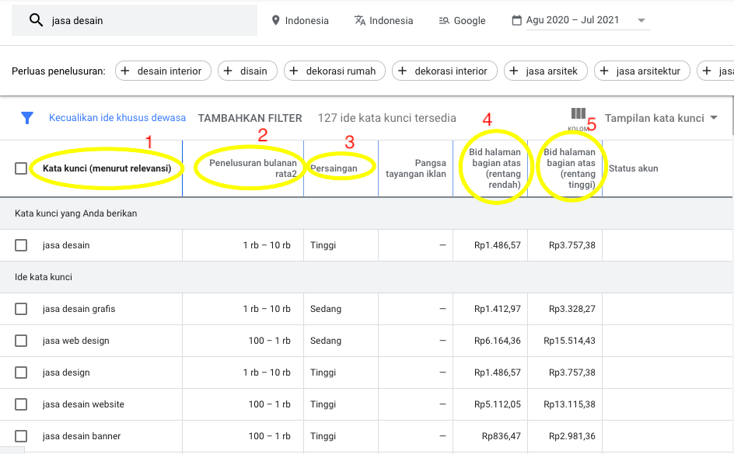This screenshot has height=454, width=734.
Task: Click the "TAMBAHKAN FILTER" option
Action: pyautogui.click(x=250, y=118)
